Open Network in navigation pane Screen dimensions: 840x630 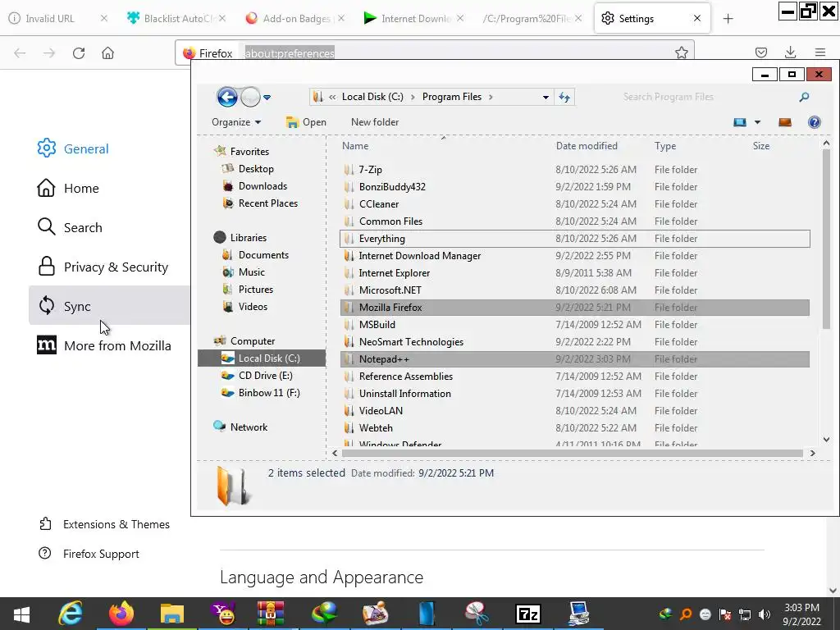(x=241, y=427)
